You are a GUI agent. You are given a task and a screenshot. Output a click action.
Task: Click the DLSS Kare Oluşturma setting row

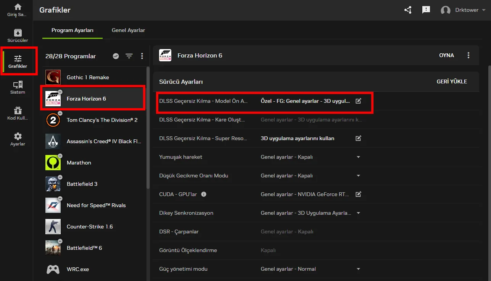[316, 120]
